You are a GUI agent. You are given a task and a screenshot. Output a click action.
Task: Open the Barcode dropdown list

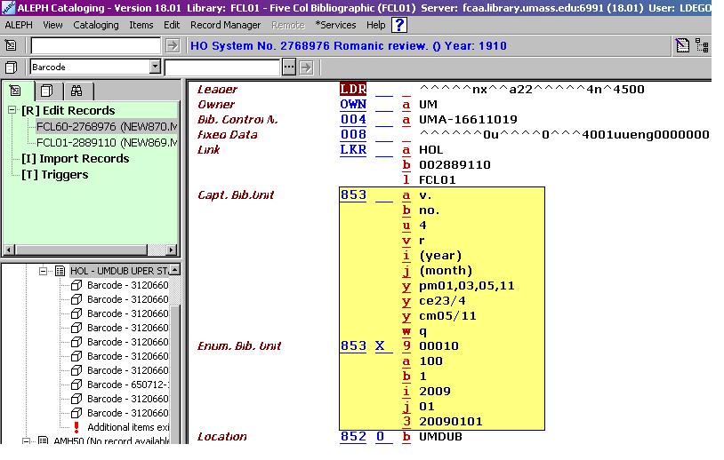click(x=155, y=67)
